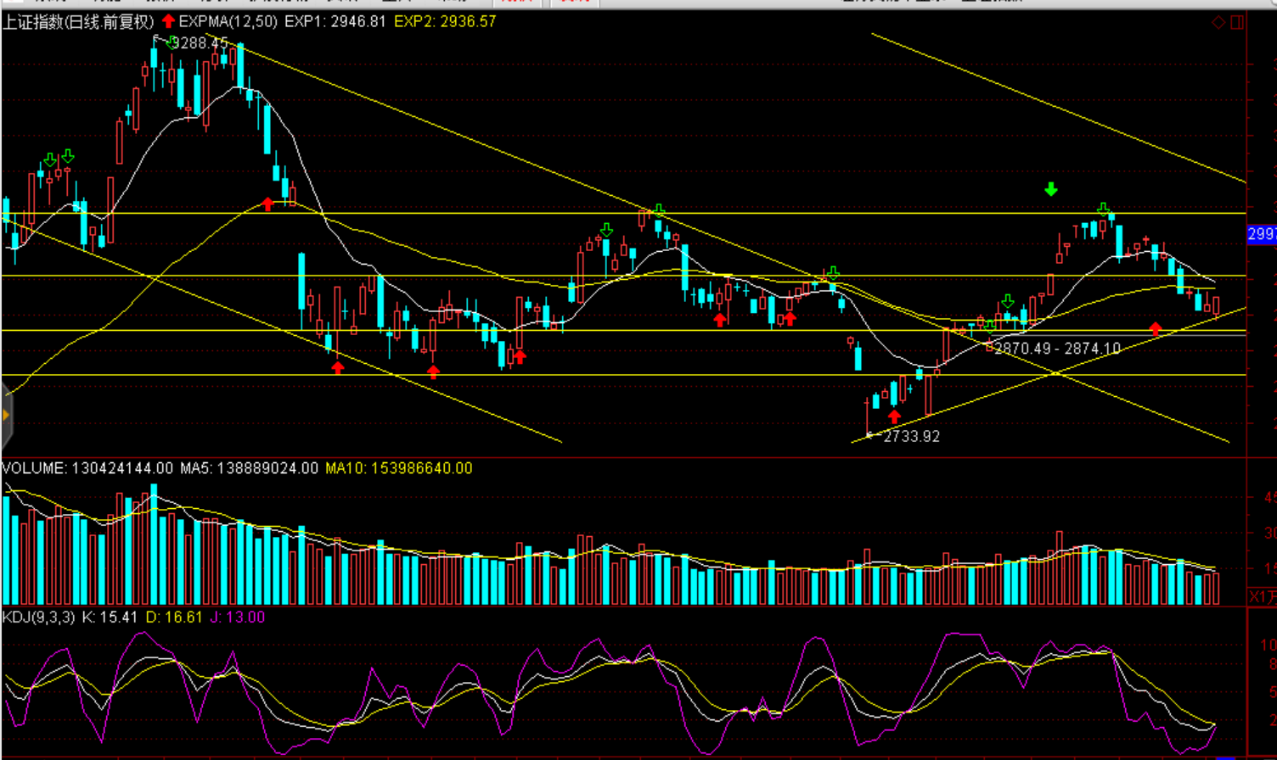Expand the left-edge orange arrow handle

pyautogui.click(x=5, y=415)
